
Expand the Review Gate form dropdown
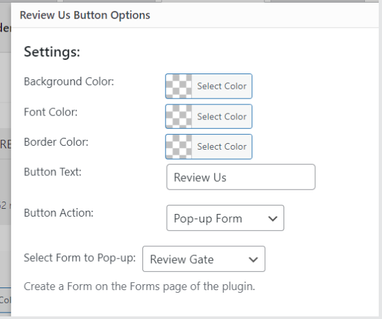204,259
